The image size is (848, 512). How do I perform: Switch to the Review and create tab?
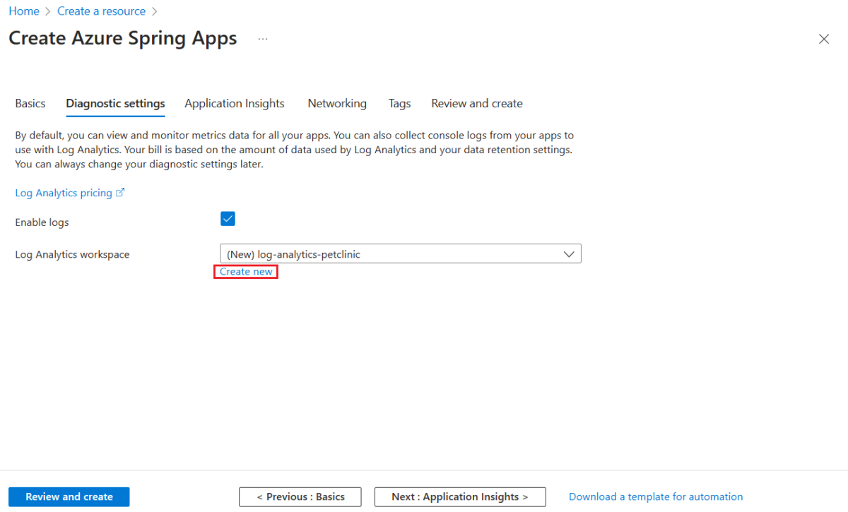click(477, 103)
